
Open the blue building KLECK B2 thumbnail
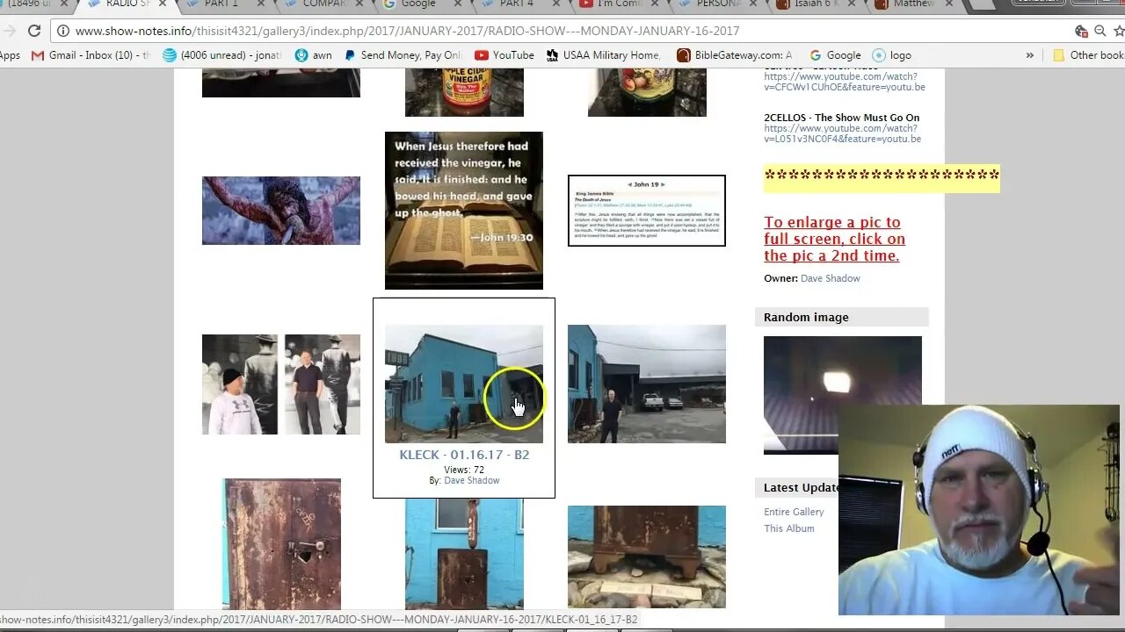pos(464,384)
